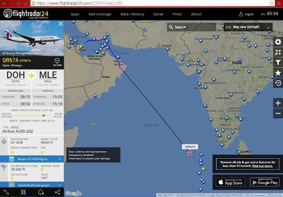The image size is (283, 197).
Task: Open the Add coverage menu
Action: [100, 14]
